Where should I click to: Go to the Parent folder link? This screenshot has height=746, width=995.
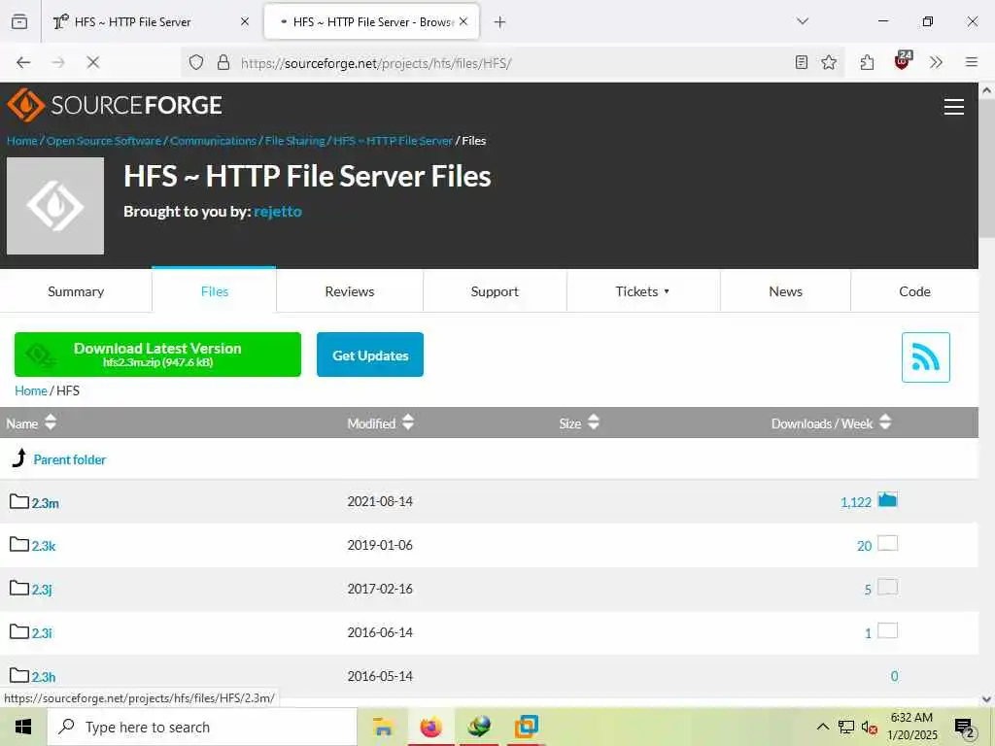tap(70, 459)
